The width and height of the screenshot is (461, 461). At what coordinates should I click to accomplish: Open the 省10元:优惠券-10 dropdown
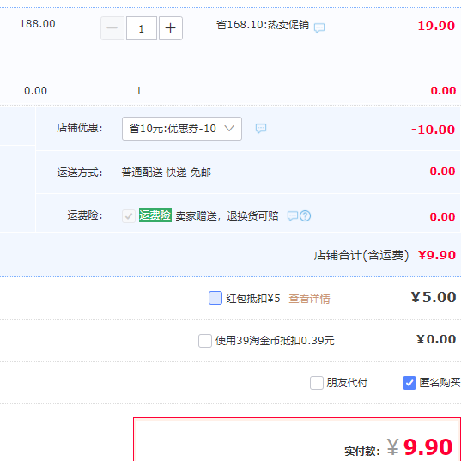182,129
